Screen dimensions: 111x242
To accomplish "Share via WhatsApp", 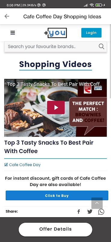I will tap(101, 212).
